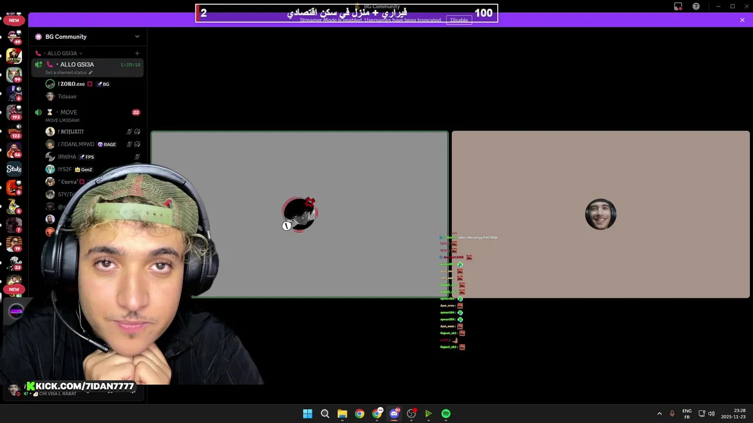Open server icon with 193 badge
This screenshot has width=753, height=423.
(14, 113)
